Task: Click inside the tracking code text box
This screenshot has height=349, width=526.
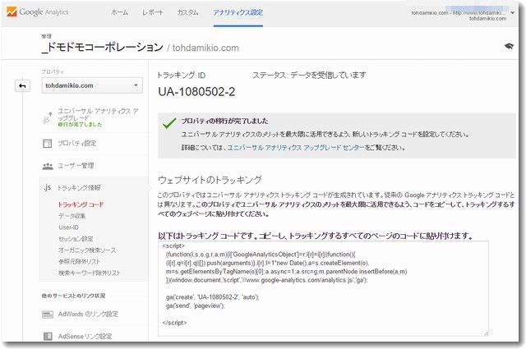Action: pos(323,288)
